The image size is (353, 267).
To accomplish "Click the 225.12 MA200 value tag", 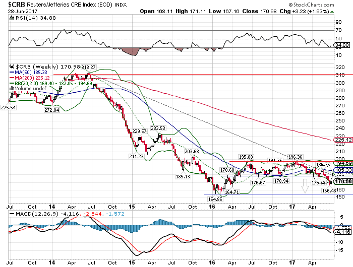I will tap(343, 140).
